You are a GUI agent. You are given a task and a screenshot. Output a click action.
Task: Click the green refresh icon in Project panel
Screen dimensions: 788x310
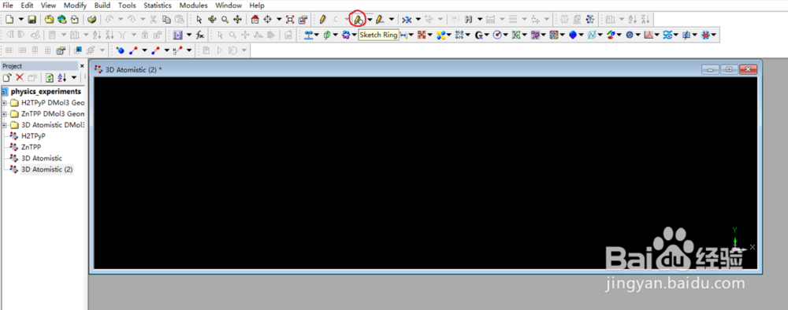click(x=49, y=77)
